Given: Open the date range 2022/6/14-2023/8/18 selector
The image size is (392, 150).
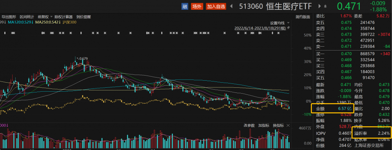Looking at the screenshot, I should coord(260,28).
